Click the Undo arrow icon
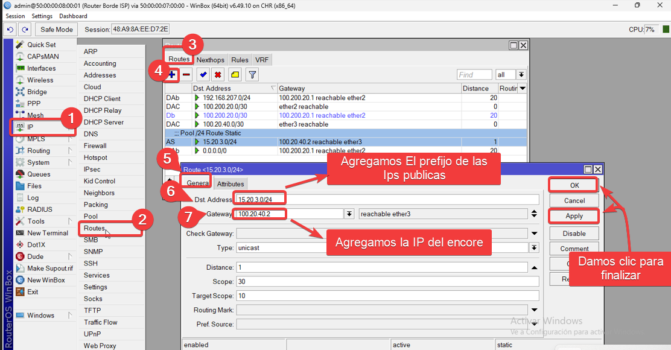This screenshot has height=350, width=671. (x=10, y=30)
